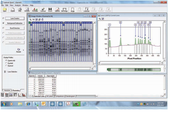Click the Lane Selection icon
This screenshot has width=171, height=114.
click(x=5, y=72)
